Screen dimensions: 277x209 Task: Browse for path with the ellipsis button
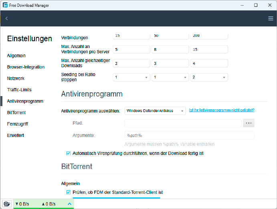click(x=249, y=123)
